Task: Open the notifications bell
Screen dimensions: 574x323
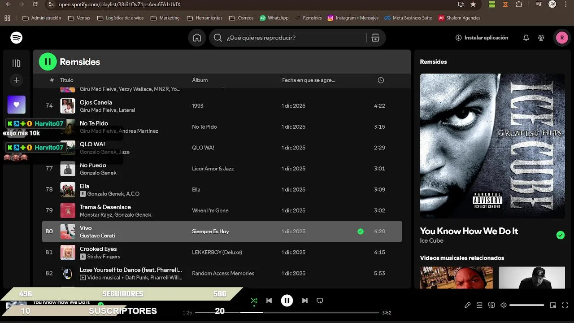Action: click(526, 38)
